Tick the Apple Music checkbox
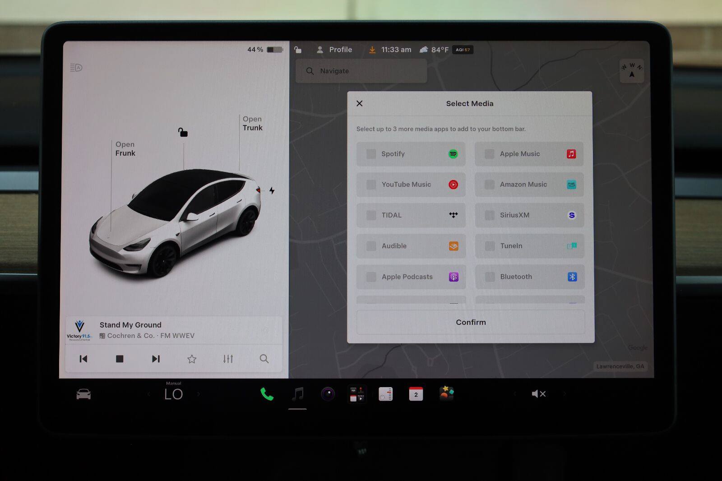 click(489, 154)
